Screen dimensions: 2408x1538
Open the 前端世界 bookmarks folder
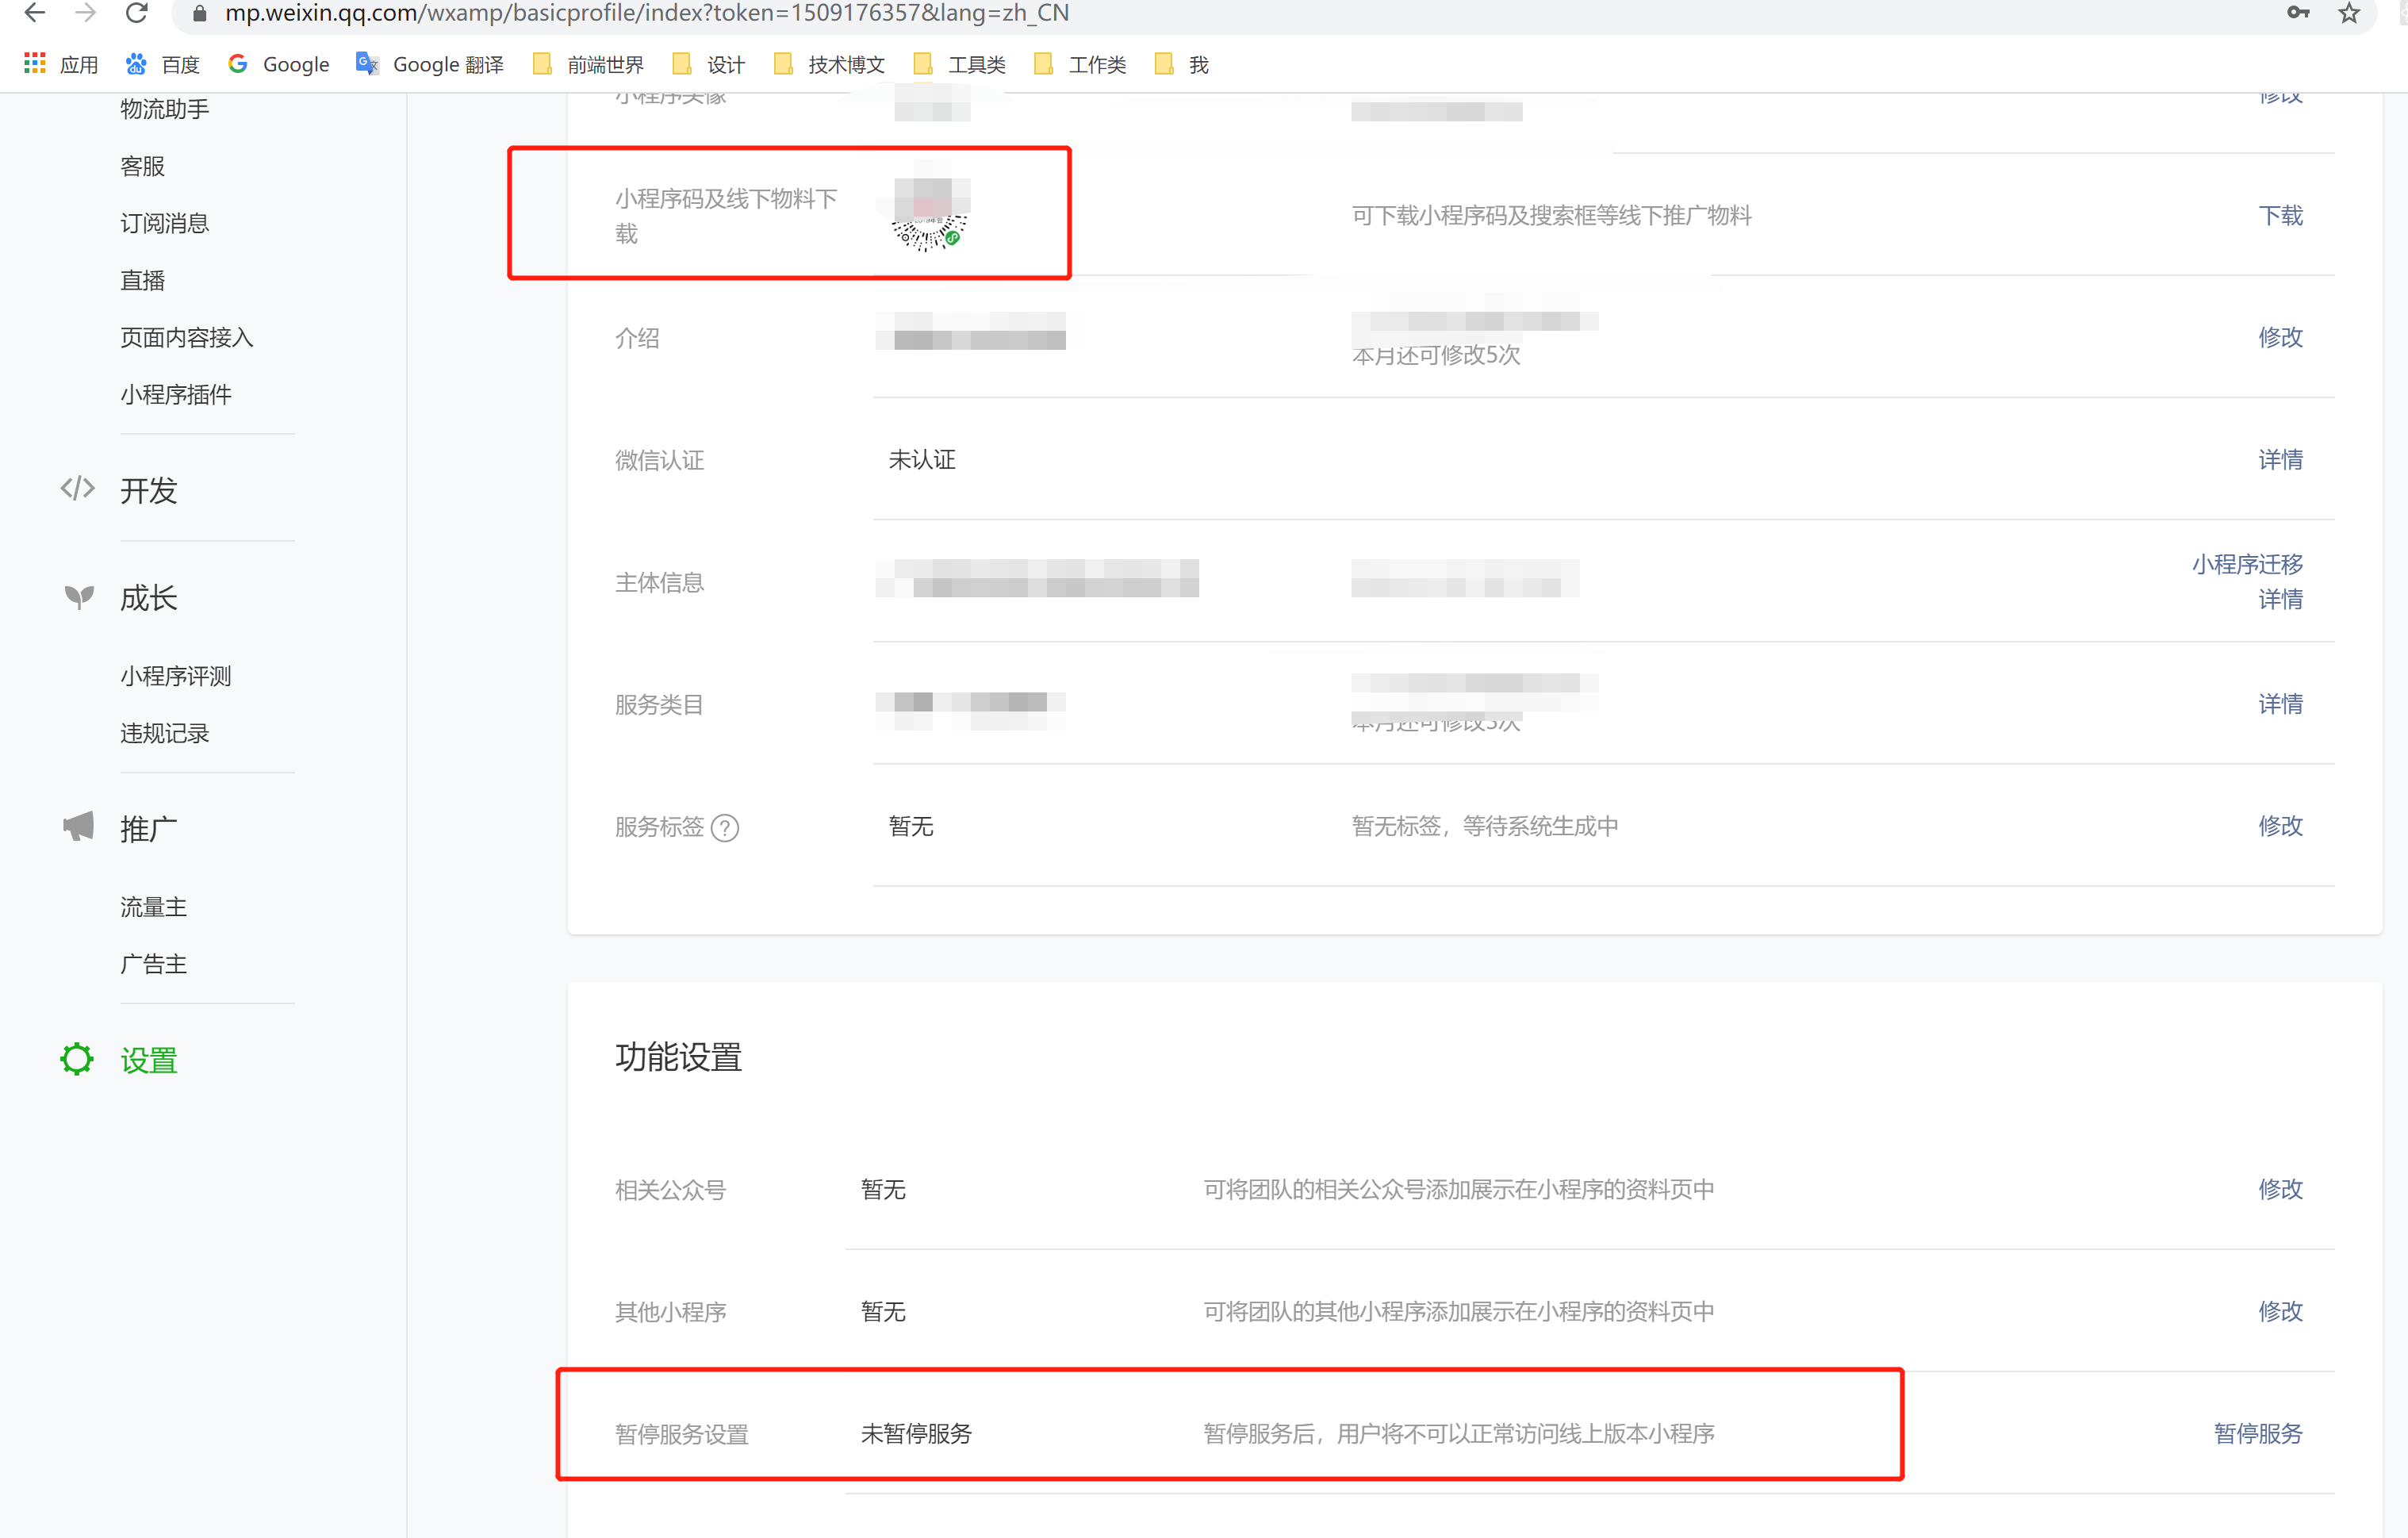tap(589, 65)
